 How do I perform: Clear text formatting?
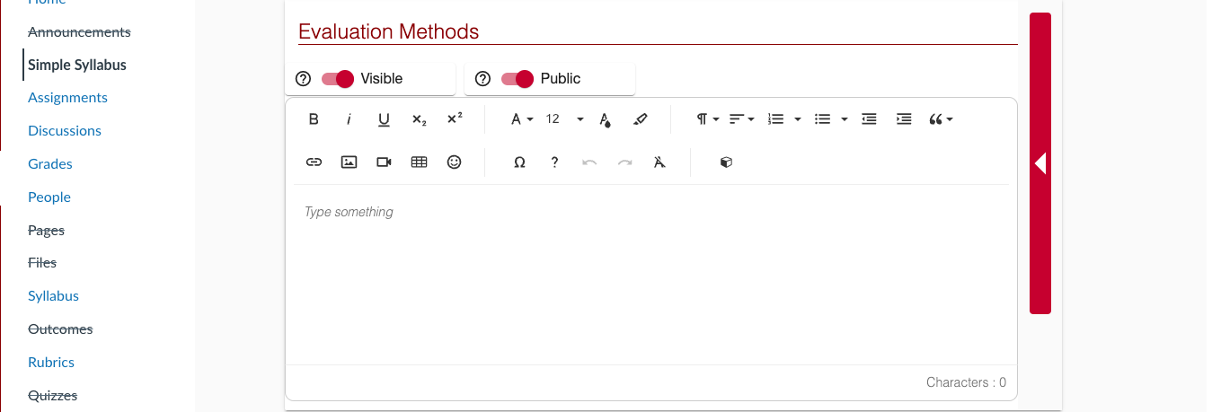pyautogui.click(x=659, y=162)
